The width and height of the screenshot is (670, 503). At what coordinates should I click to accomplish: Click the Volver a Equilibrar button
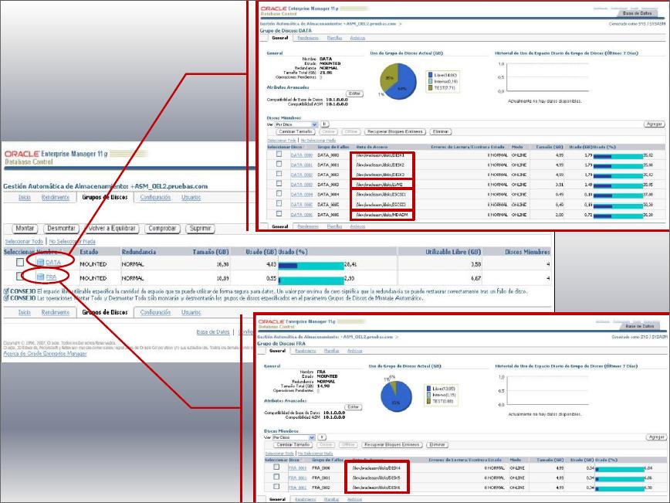click(x=111, y=229)
